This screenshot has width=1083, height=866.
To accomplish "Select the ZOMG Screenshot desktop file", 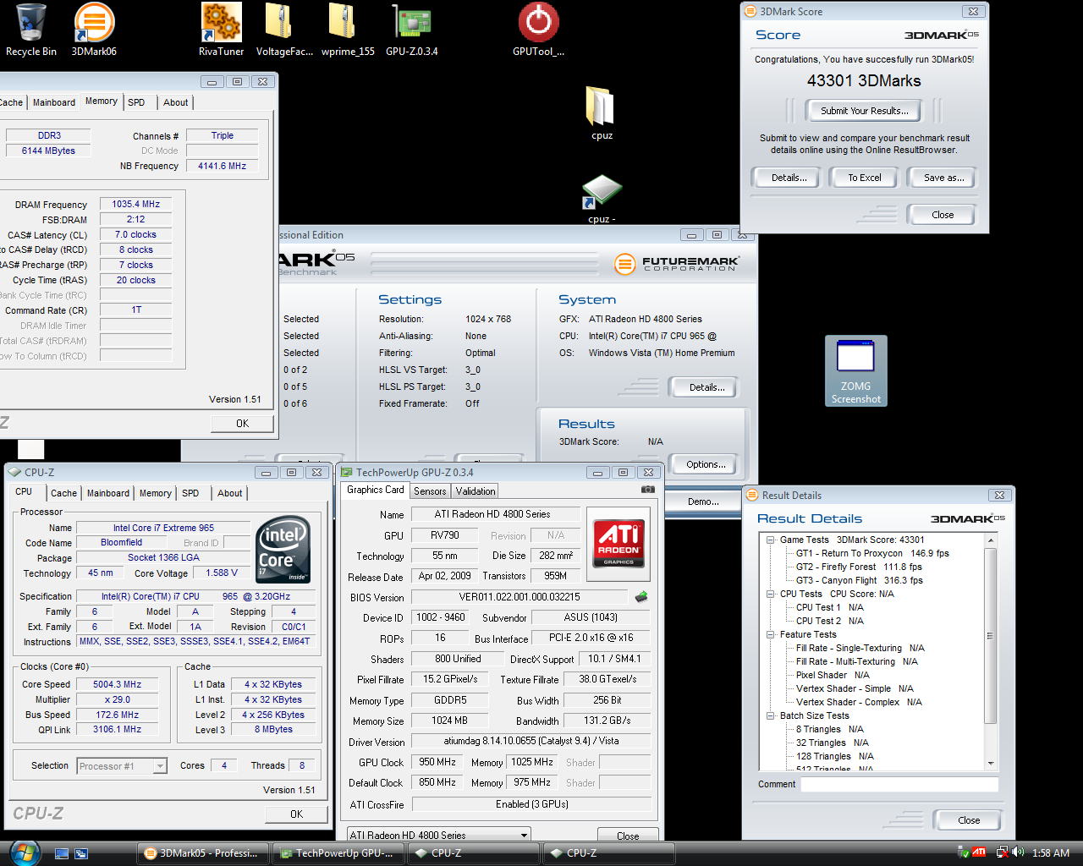I will (855, 370).
